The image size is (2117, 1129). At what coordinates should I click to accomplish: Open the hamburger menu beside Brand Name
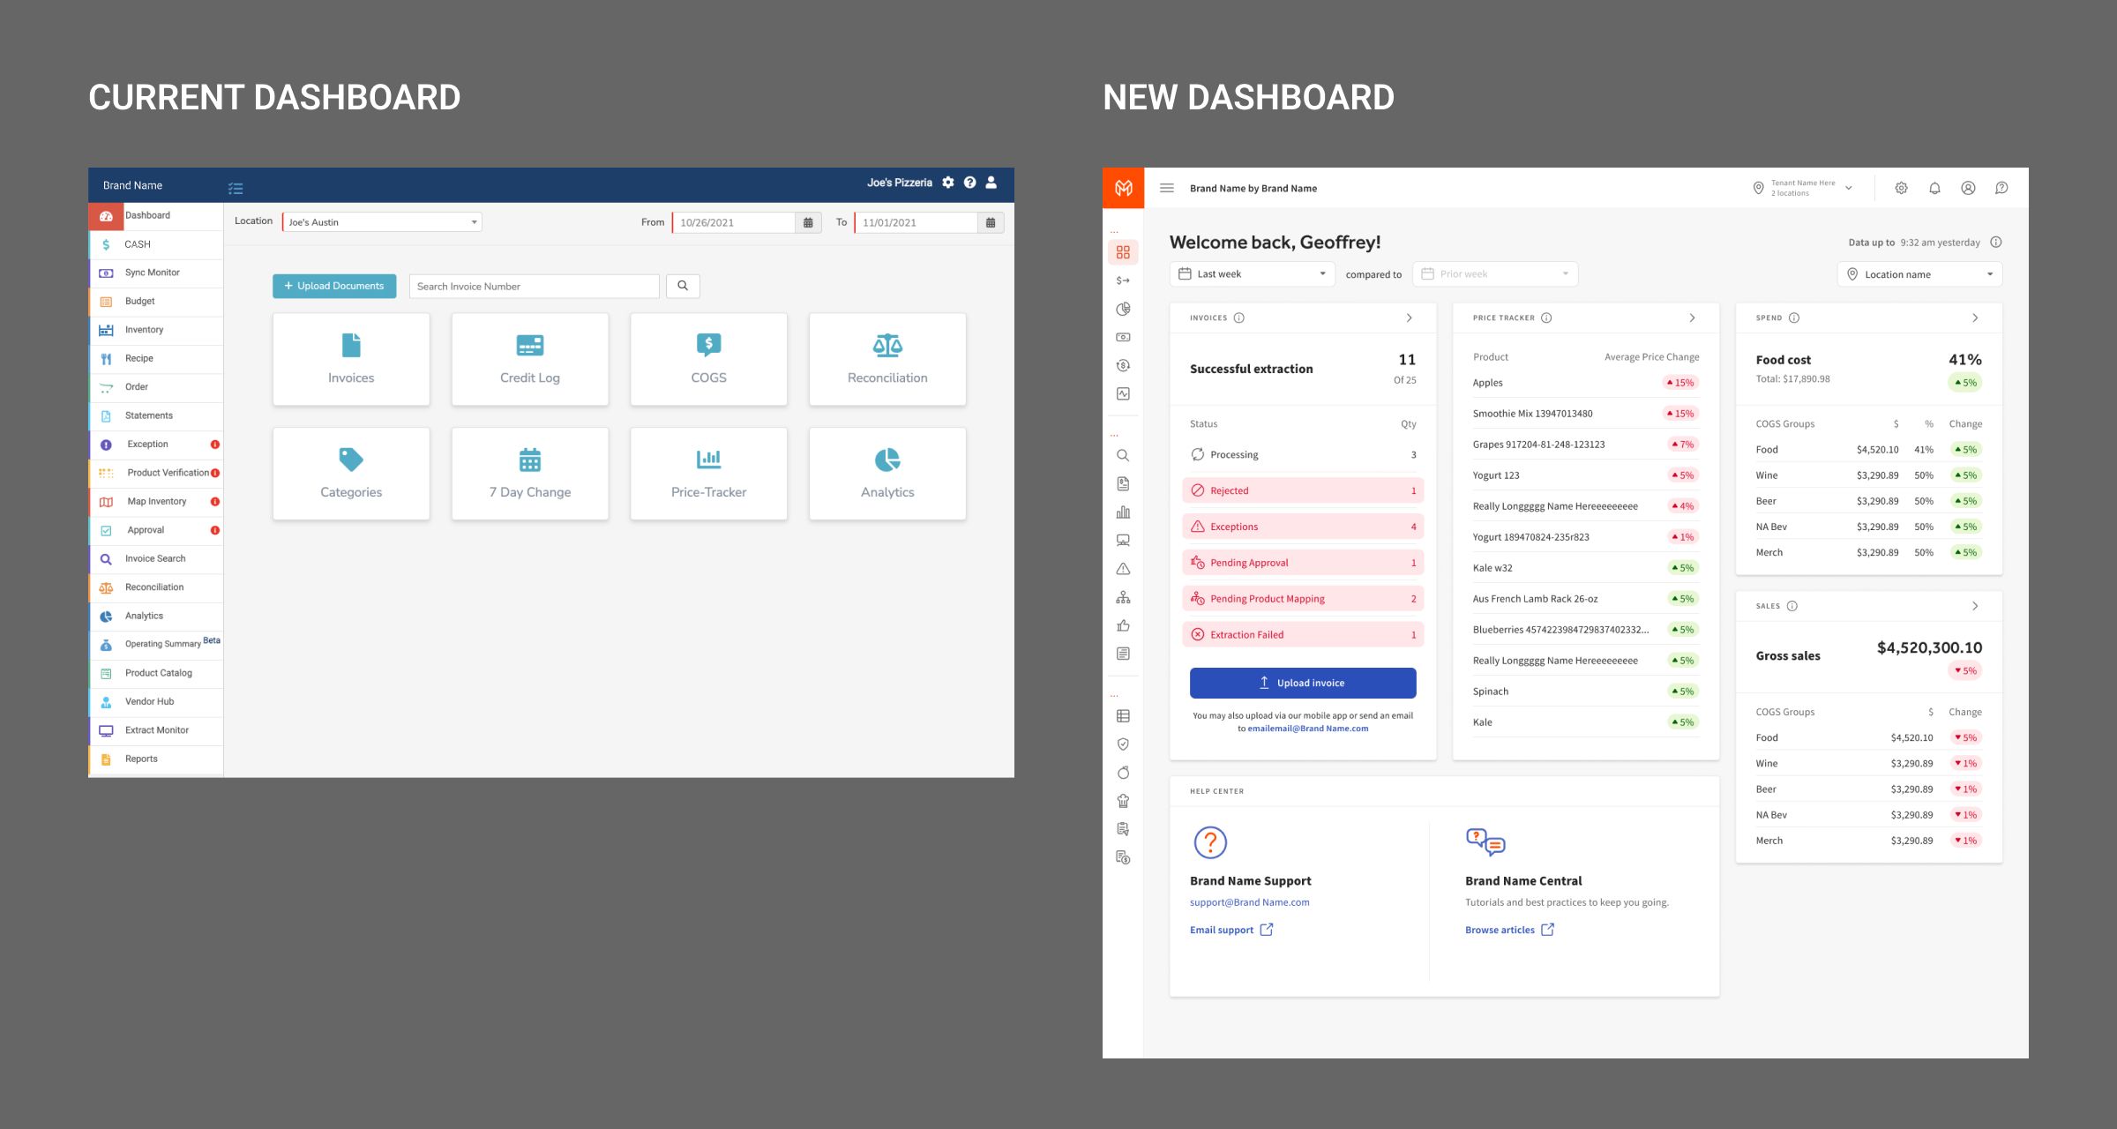(x=1166, y=188)
